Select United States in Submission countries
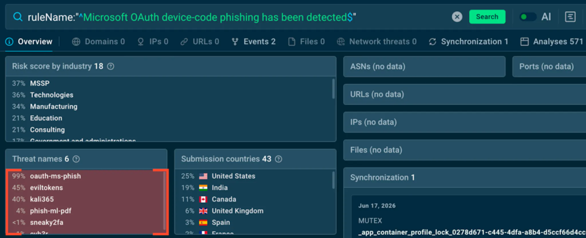This screenshot has height=238, width=586. [233, 176]
